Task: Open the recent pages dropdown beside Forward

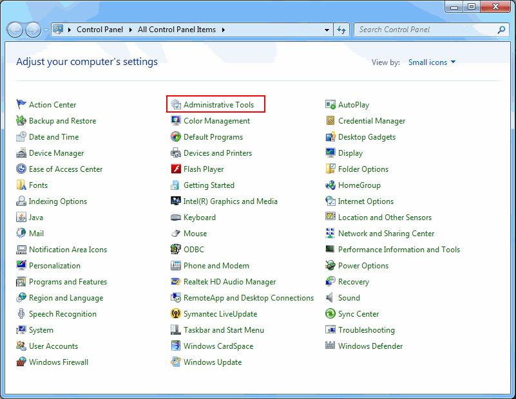Action: pyautogui.click(x=46, y=30)
